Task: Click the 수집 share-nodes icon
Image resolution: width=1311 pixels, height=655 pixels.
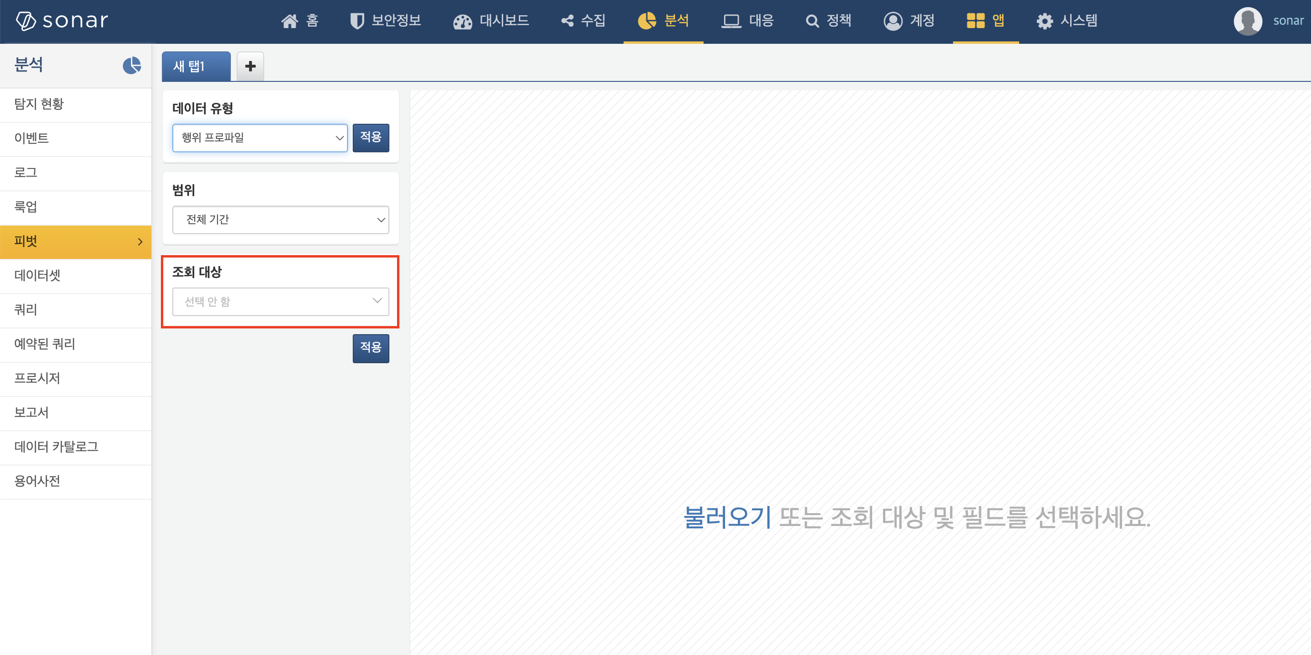Action: click(567, 21)
